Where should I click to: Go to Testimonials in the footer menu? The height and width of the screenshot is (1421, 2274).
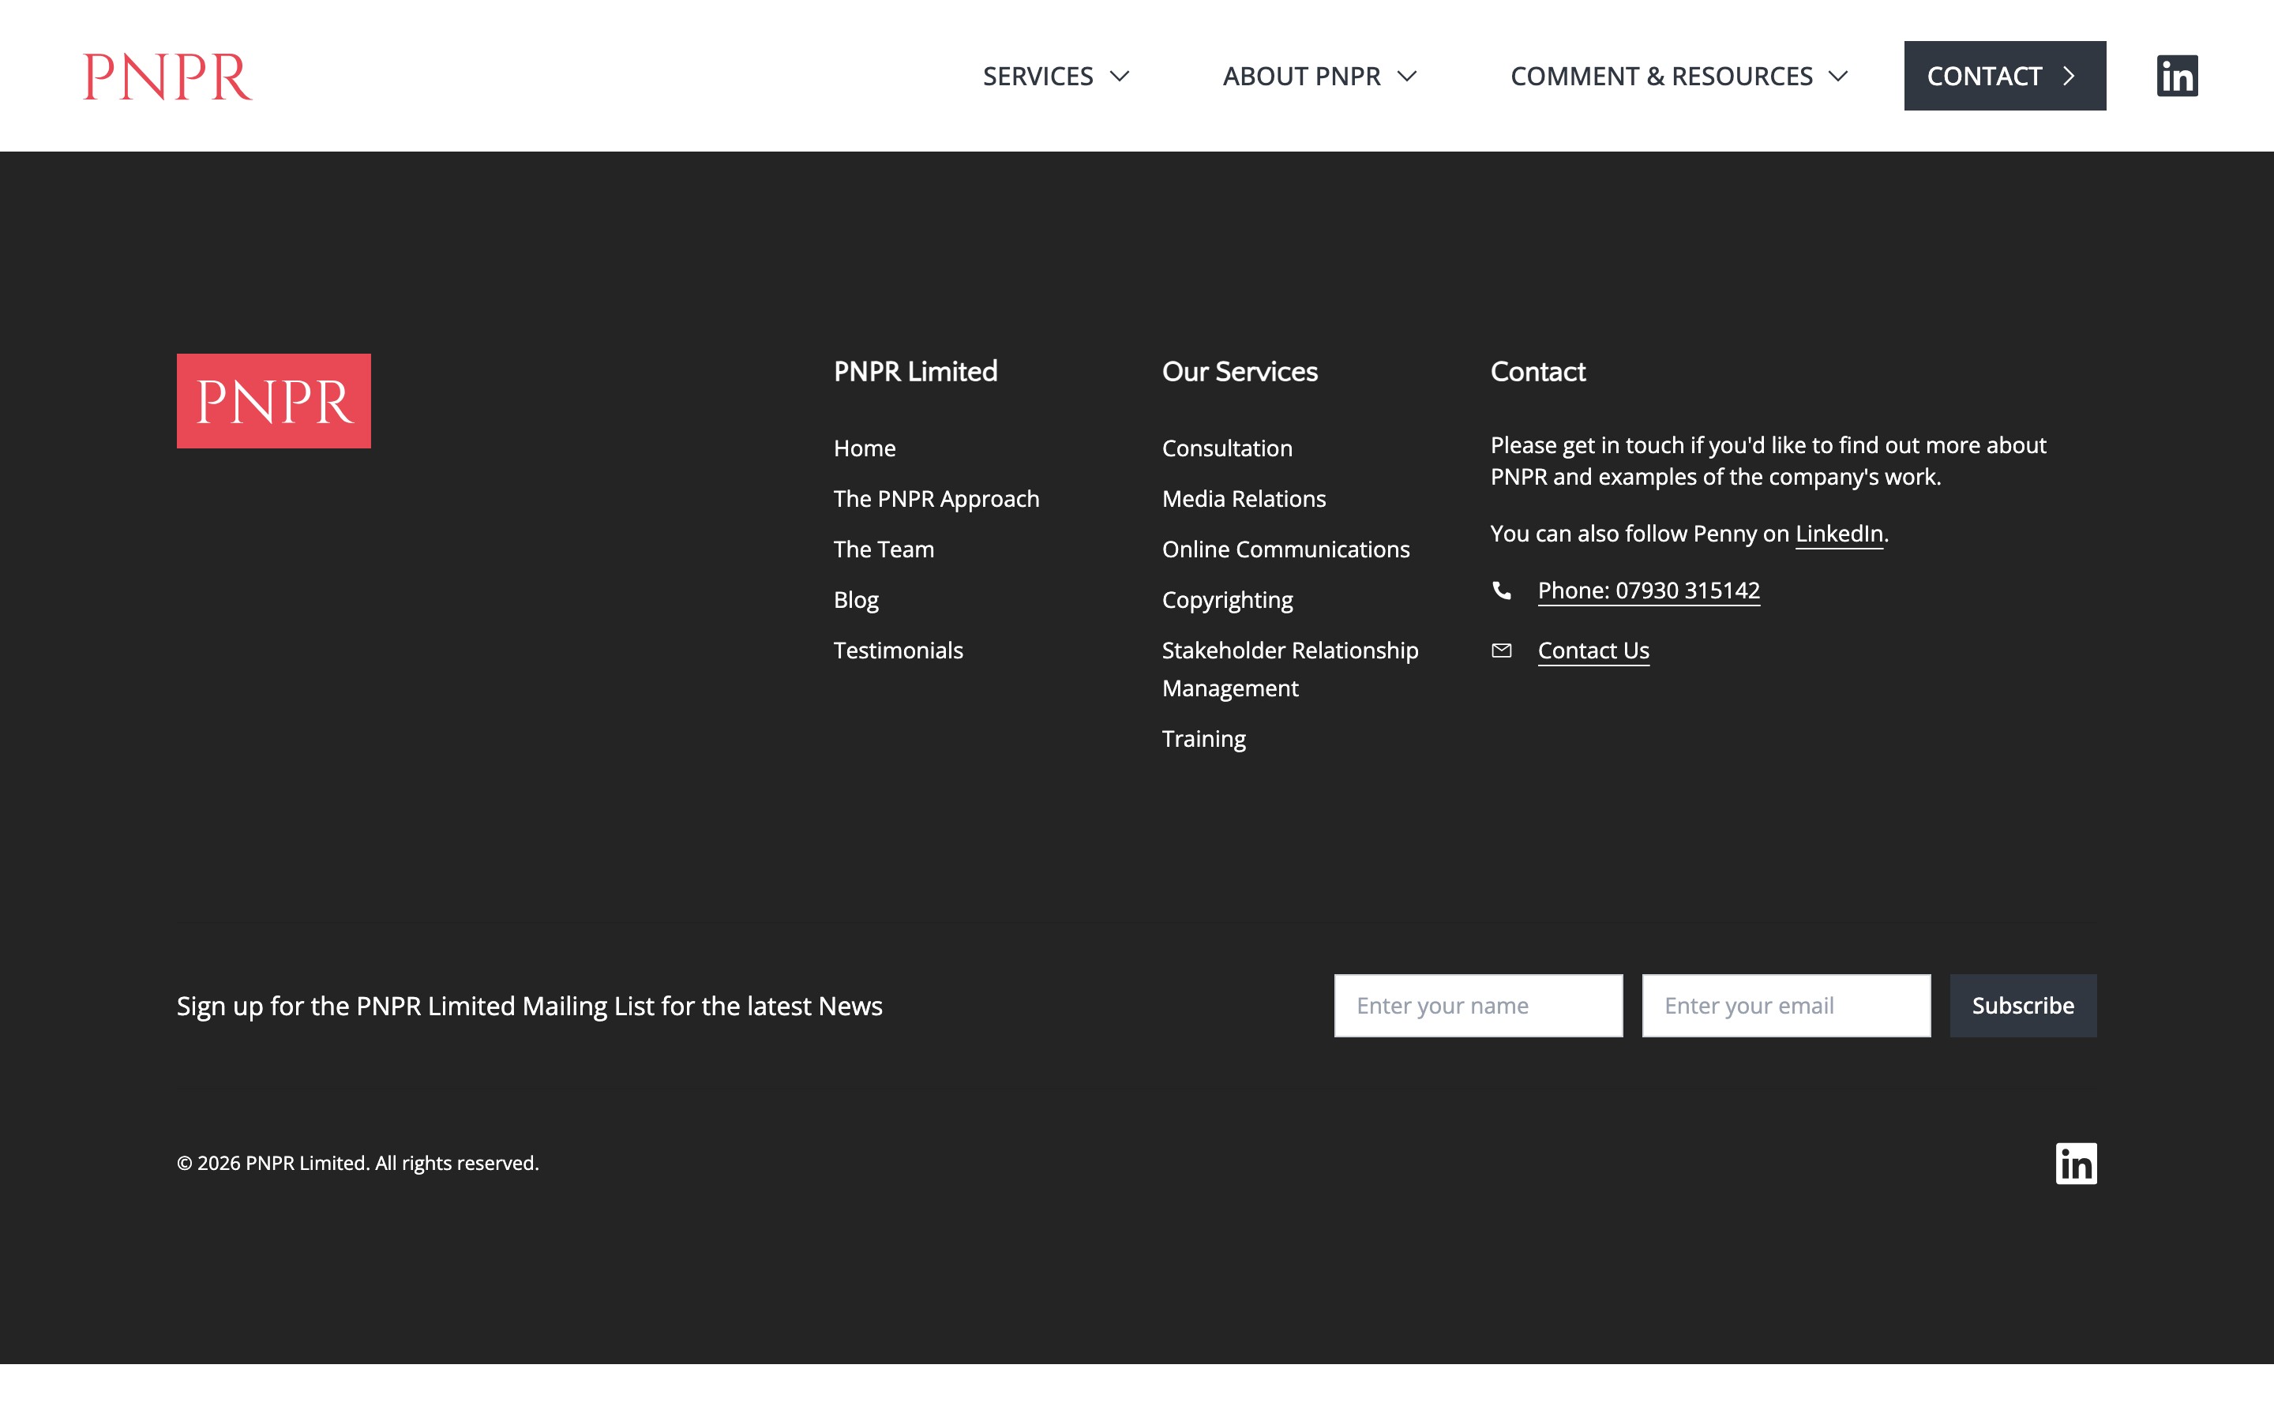pyautogui.click(x=898, y=650)
